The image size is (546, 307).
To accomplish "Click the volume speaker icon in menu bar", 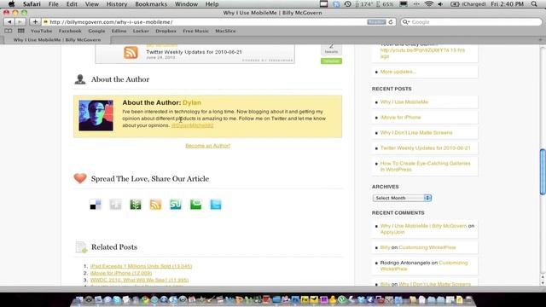I will (x=440, y=4).
